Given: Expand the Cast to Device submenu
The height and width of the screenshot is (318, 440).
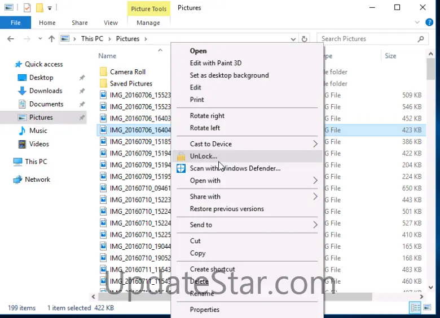Looking at the screenshot, I should coord(247,144).
